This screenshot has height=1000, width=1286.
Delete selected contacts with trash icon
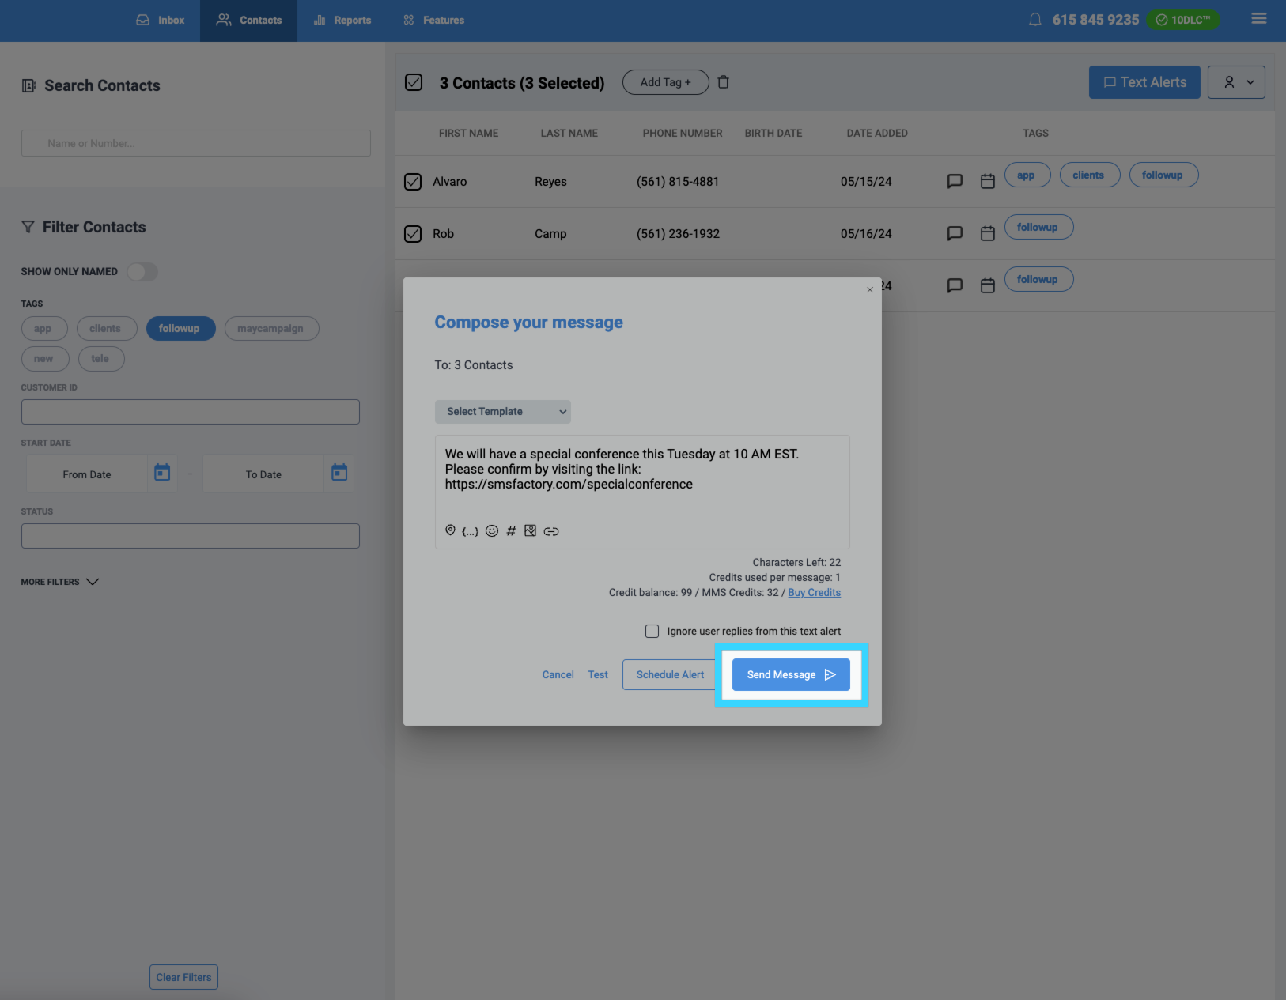[x=723, y=82]
